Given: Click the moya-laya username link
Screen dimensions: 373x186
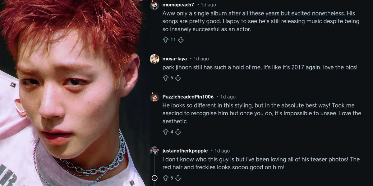Looking at the screenshot, I should (174, 59).
